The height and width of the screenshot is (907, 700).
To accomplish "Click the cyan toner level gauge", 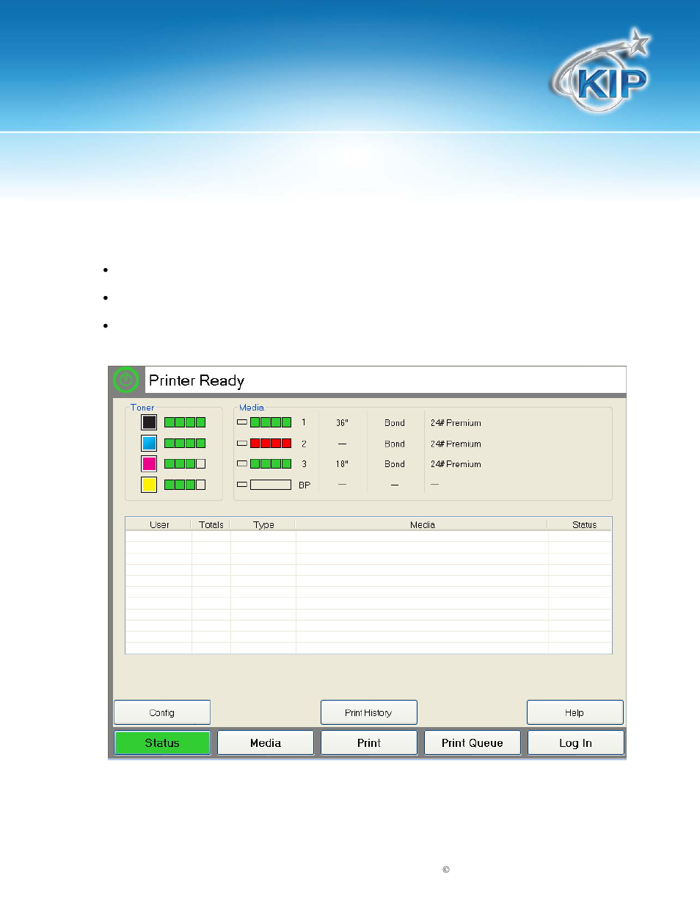I will coord(185,443).
